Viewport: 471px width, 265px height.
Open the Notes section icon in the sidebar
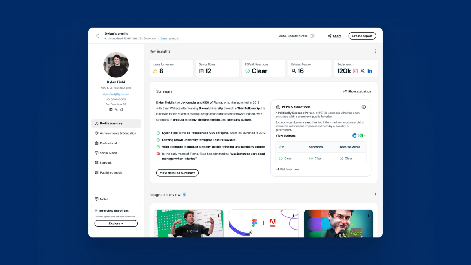(96, 199)
